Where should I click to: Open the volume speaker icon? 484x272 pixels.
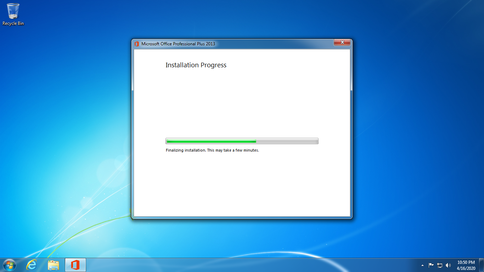(448, 265)
